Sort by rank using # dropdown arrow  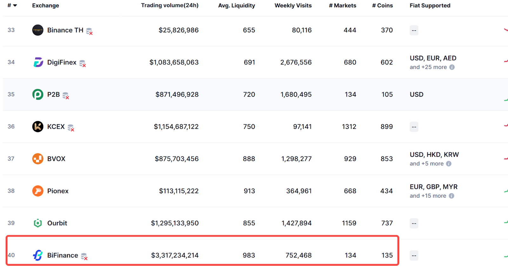point(15,6)
